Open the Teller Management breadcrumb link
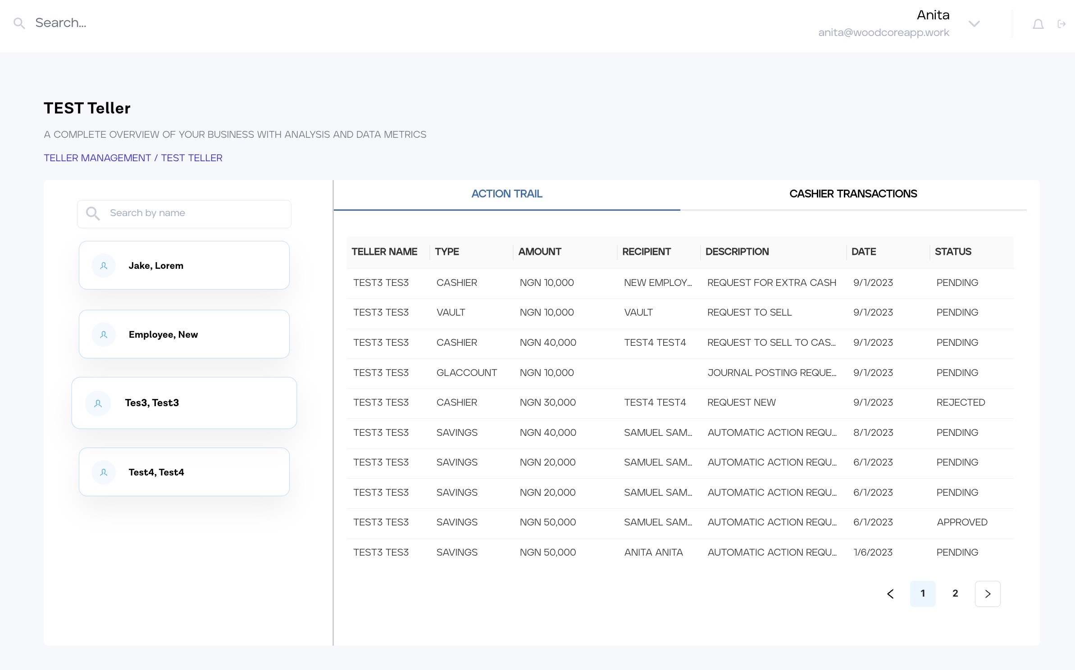This screenshot has width=1075, height=670. click(97, 158)
